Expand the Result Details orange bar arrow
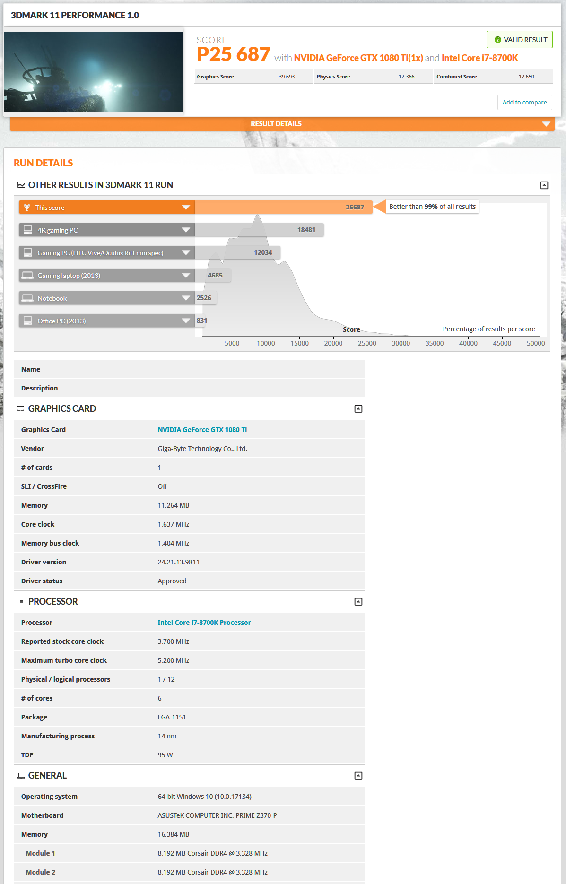The height and width of the screenshot is (884, 566). click(x=546, y=124)
